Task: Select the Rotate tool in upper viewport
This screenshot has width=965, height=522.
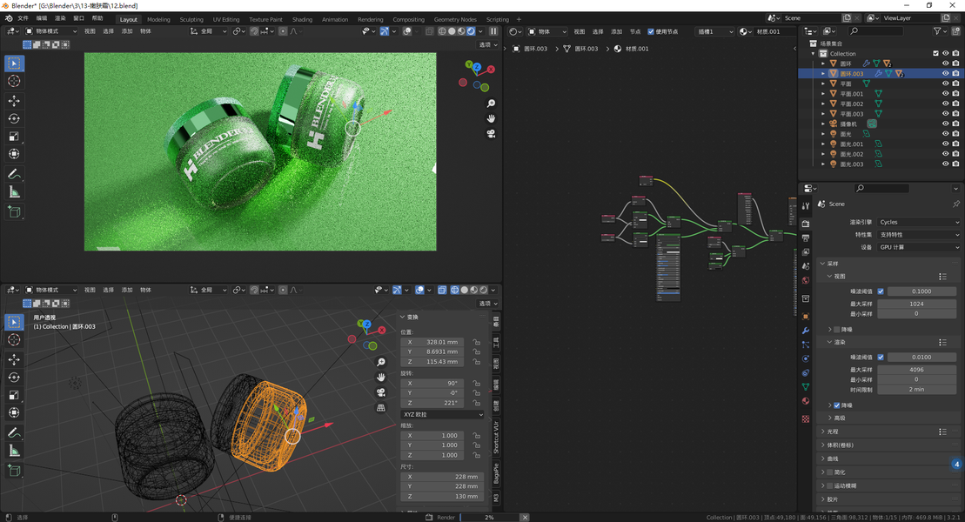Action: click(14, 119)
